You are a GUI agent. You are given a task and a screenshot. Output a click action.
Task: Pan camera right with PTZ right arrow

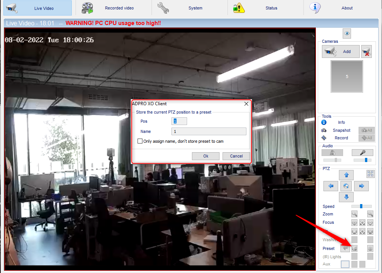coord(361,186)
